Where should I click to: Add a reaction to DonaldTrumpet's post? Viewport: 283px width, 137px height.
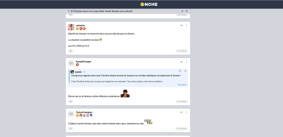[x=70, y=102]
